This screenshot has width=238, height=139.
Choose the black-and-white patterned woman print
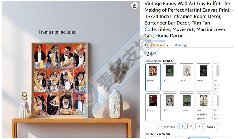170,107
